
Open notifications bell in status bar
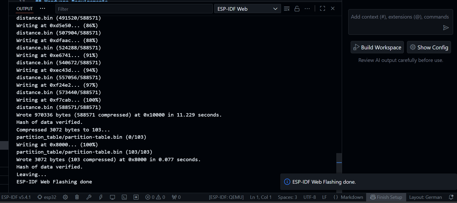click(451, 197)
